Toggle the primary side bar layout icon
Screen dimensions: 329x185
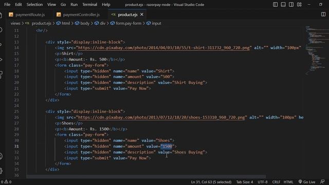pyautogui.click(x=276, y=5)
